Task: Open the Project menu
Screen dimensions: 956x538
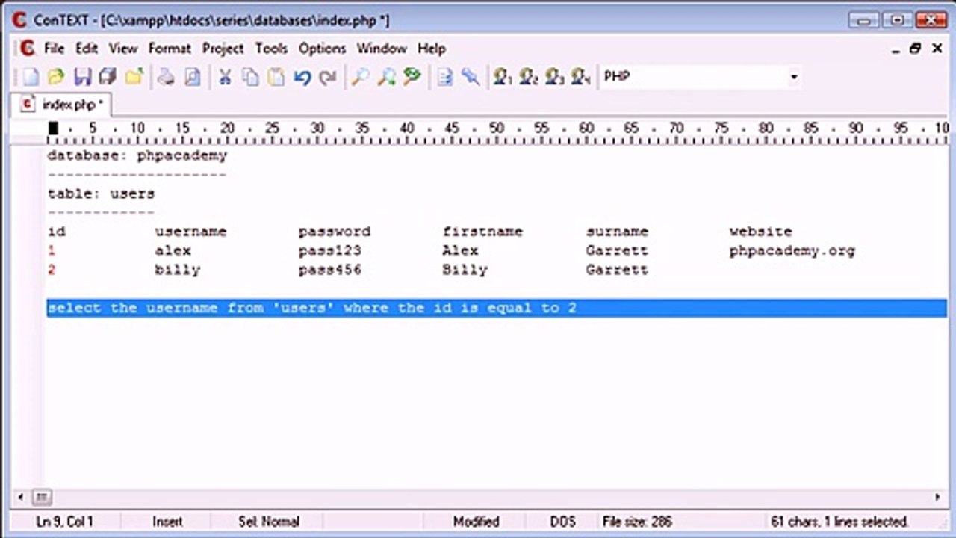Action: pyautogui.click(x=223, y=48)
